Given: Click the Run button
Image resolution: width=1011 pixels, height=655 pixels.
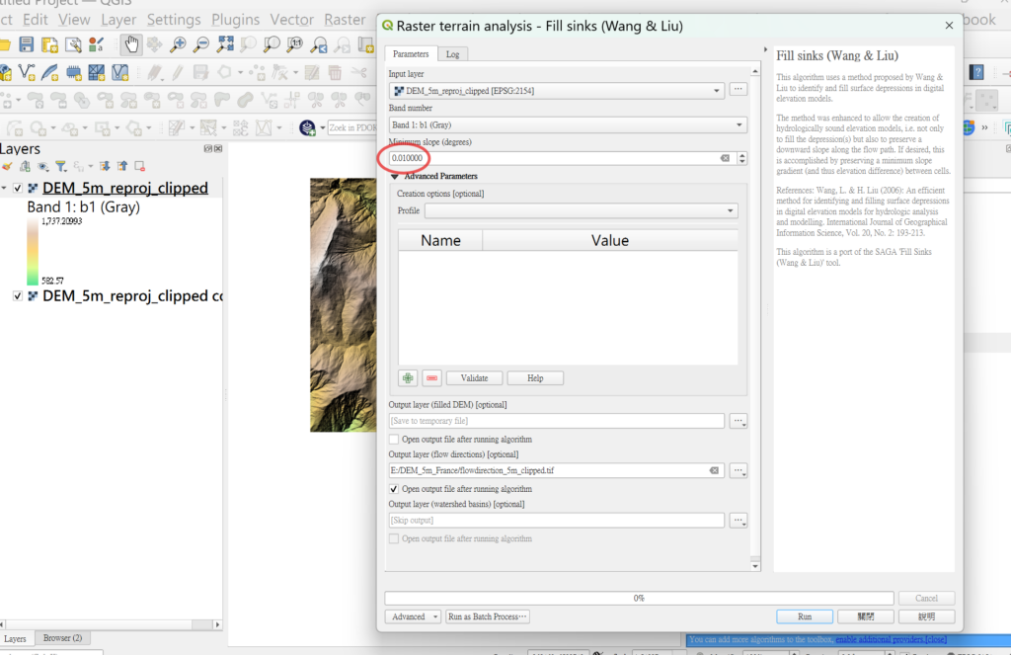Looking at the screenshot, I should 805,616.
